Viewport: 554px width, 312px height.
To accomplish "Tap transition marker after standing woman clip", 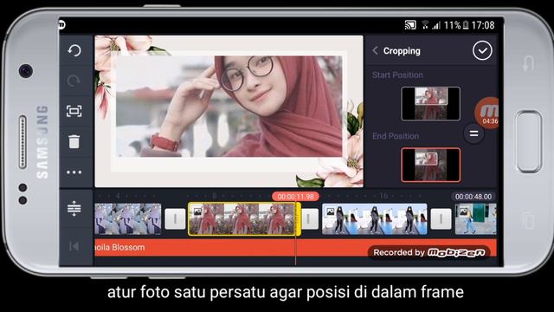I will pos(441,219).
